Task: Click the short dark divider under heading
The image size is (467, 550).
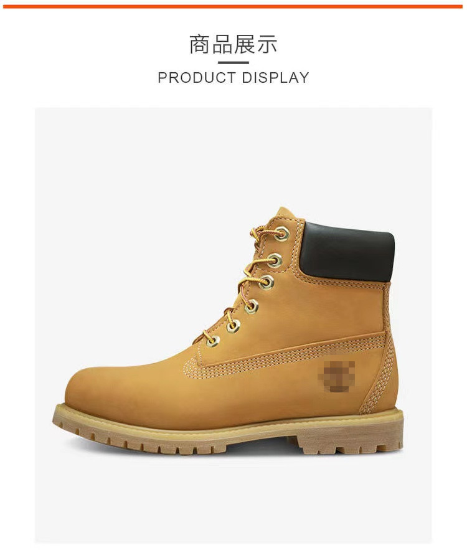Action: pos(233,63)
